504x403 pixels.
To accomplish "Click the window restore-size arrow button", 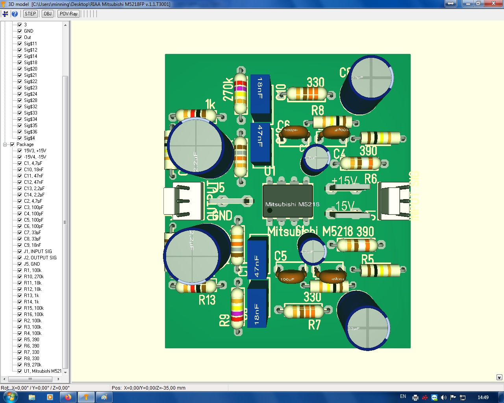I will point(451,4).
